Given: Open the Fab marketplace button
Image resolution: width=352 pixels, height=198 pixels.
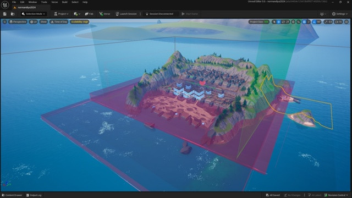Looking at the screenshot, I should 89,14.
